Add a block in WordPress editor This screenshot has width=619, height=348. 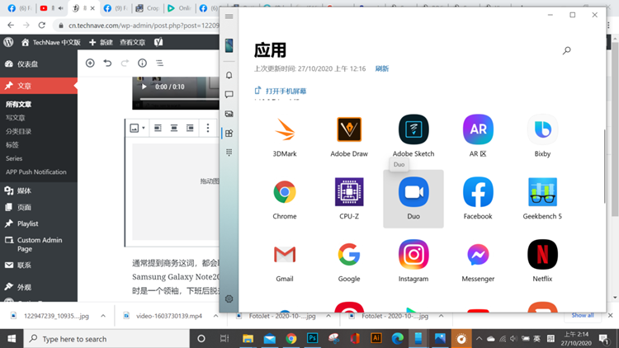[90, 63]
